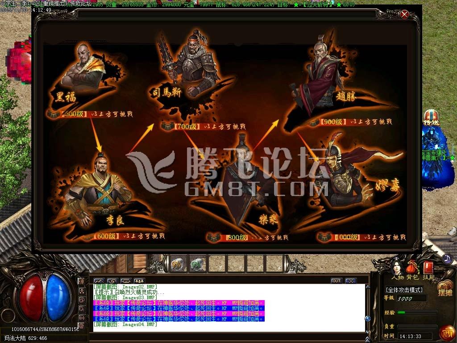Click the 负重 weight bar
This screenshot has width=457, height=343.
tap(417, 327)
